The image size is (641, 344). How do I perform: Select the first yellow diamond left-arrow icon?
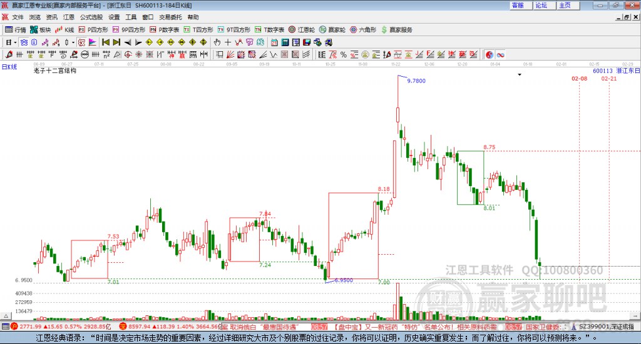(149, 42)
